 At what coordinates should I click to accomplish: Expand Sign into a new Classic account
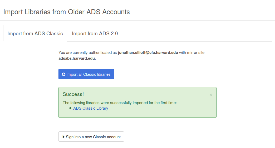[x=91, y=137]
